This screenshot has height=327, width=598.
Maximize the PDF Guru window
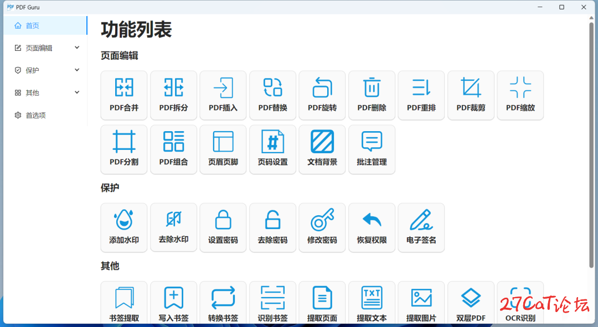pyautogui.click(x=561, y=7)
